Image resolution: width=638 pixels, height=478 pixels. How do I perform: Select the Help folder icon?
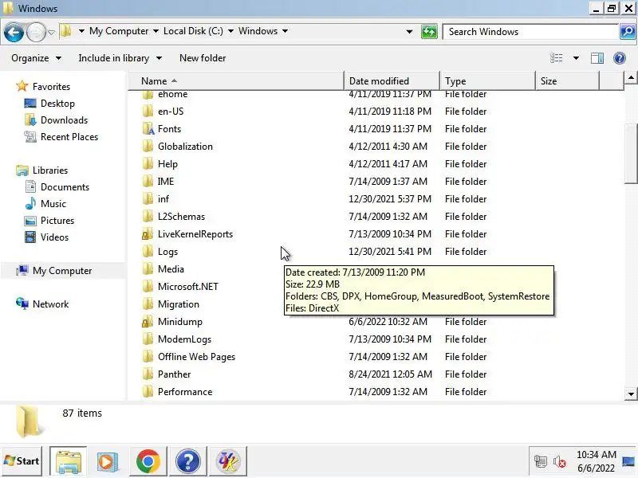[x=148, y=164]
